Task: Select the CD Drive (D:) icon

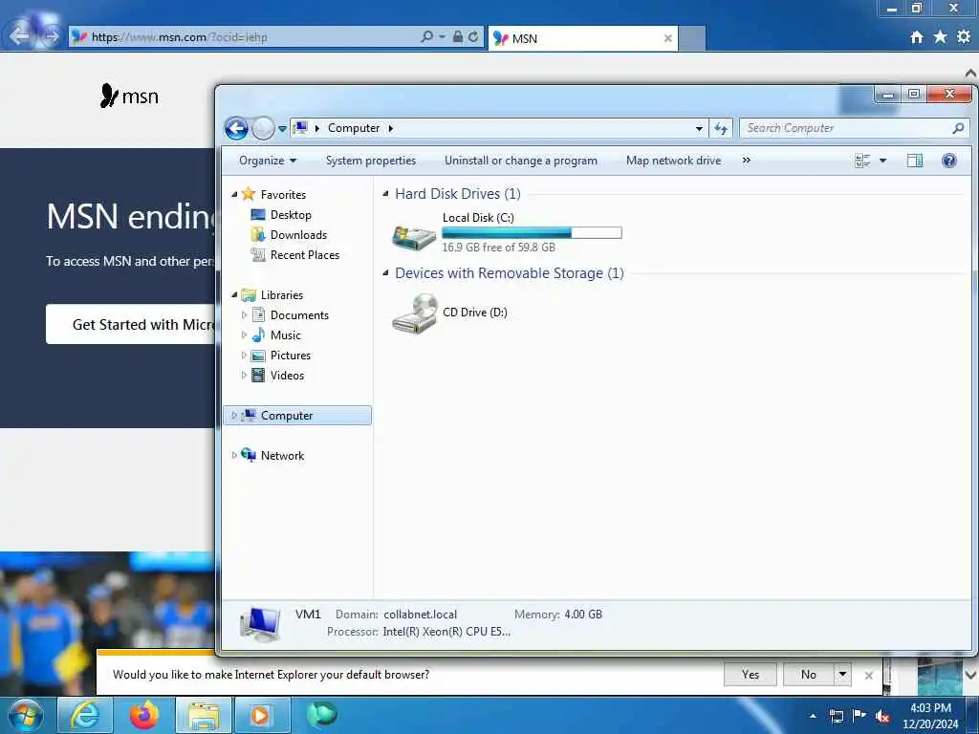Action: tap(415, 313)
